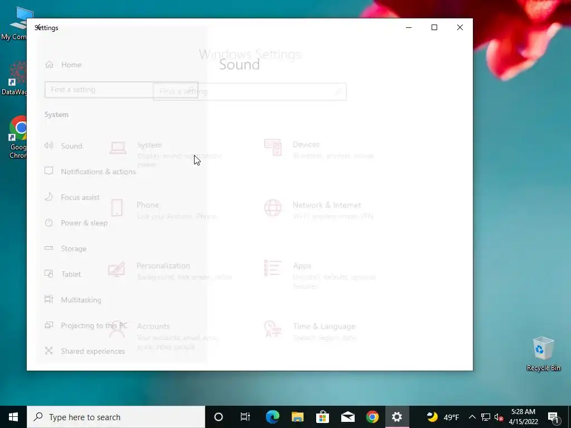Open the Windows Start menu
The width and height of the screenshot is (571, 428).
click(x=13, y=417)
